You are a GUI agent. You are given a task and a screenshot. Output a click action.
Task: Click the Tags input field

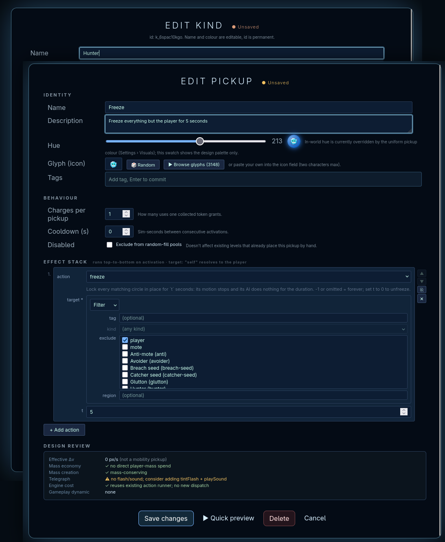click(x=263, y=179)
